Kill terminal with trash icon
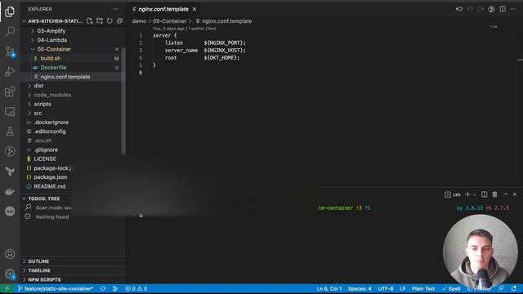This screenshot has height=294, width=523. tap(494, 194)
